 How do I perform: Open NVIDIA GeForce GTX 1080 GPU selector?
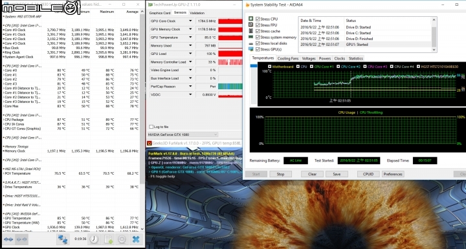[x=183, y=135]
